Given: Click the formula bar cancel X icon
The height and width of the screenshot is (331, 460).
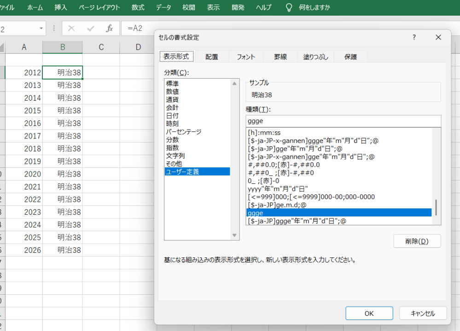Looking at the screenshot, I should 71,29.
